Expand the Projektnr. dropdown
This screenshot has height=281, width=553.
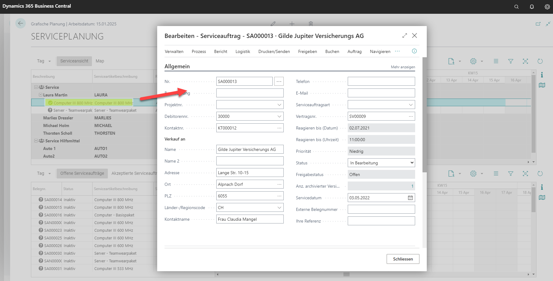(279, 105)
